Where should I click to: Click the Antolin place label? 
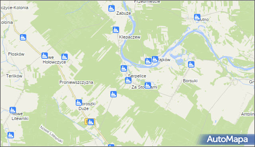pyautogui.click(x=247, y=114)
